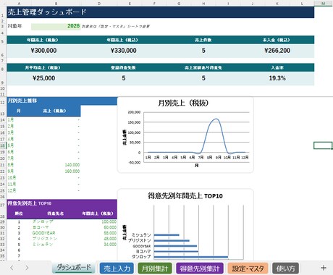Select the 得意先別売上 TOP10 section header
Image resolution: width=333 pixels, height=275 pixels.
(x=62, y=203)
